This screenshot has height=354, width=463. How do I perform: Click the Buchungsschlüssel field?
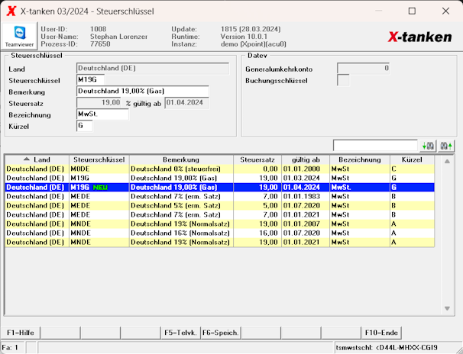(x=343, y=80)
